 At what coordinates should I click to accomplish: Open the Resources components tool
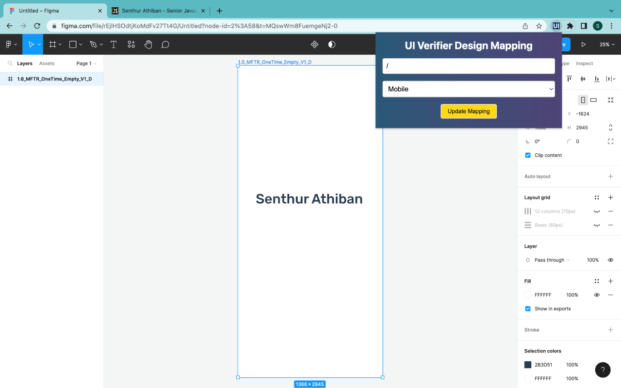click(131, 45)
